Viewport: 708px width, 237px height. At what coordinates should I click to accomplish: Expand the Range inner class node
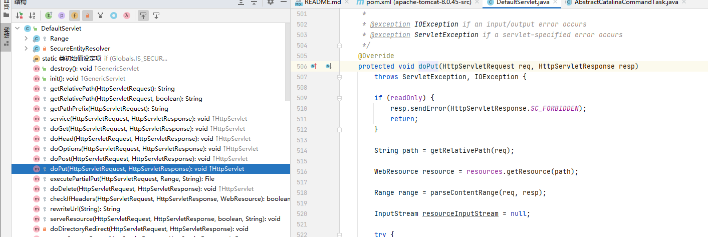[26, 39]
